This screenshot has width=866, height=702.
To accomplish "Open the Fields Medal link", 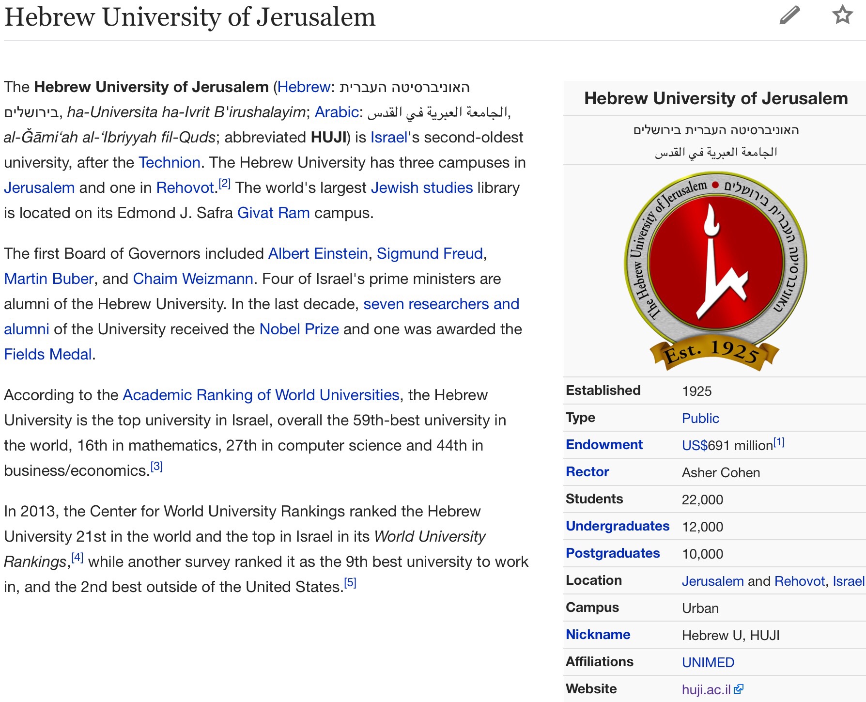I will (48, 354).
